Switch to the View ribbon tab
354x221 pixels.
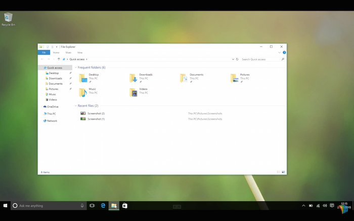80,52
